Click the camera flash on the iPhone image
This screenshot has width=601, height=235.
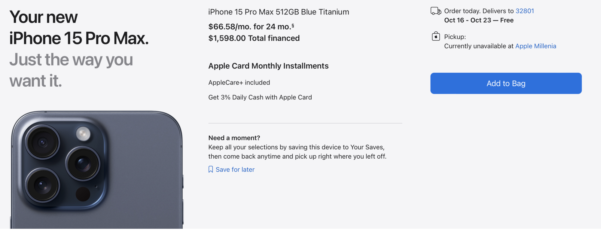click(83, 133)
